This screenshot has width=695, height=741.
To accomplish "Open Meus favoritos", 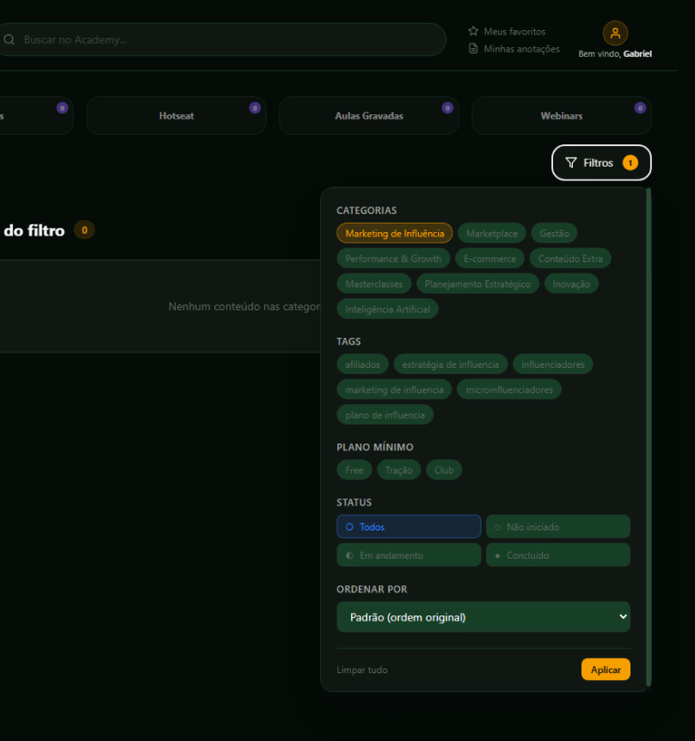I will point(507,31).
